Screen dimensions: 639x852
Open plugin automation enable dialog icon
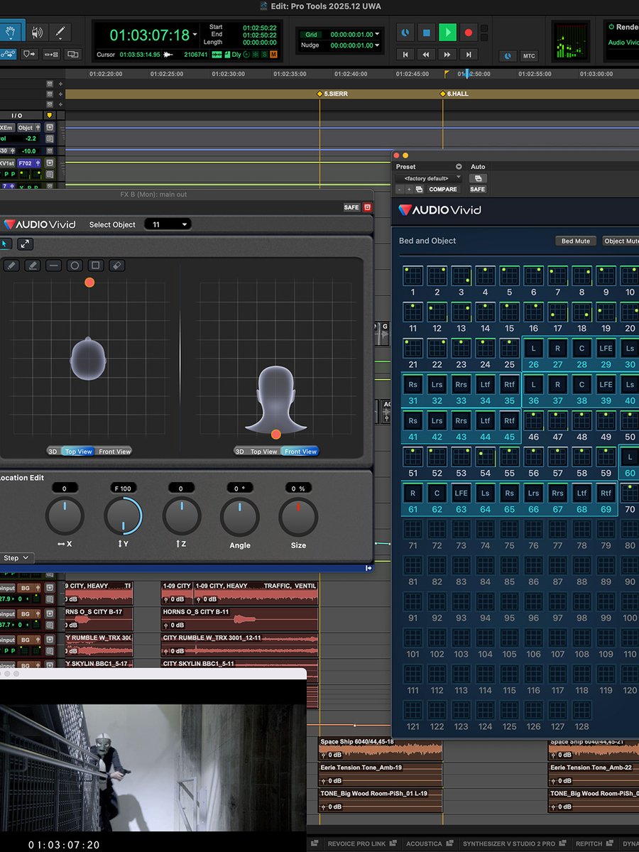pyautogui.click(x=478, y=178)
